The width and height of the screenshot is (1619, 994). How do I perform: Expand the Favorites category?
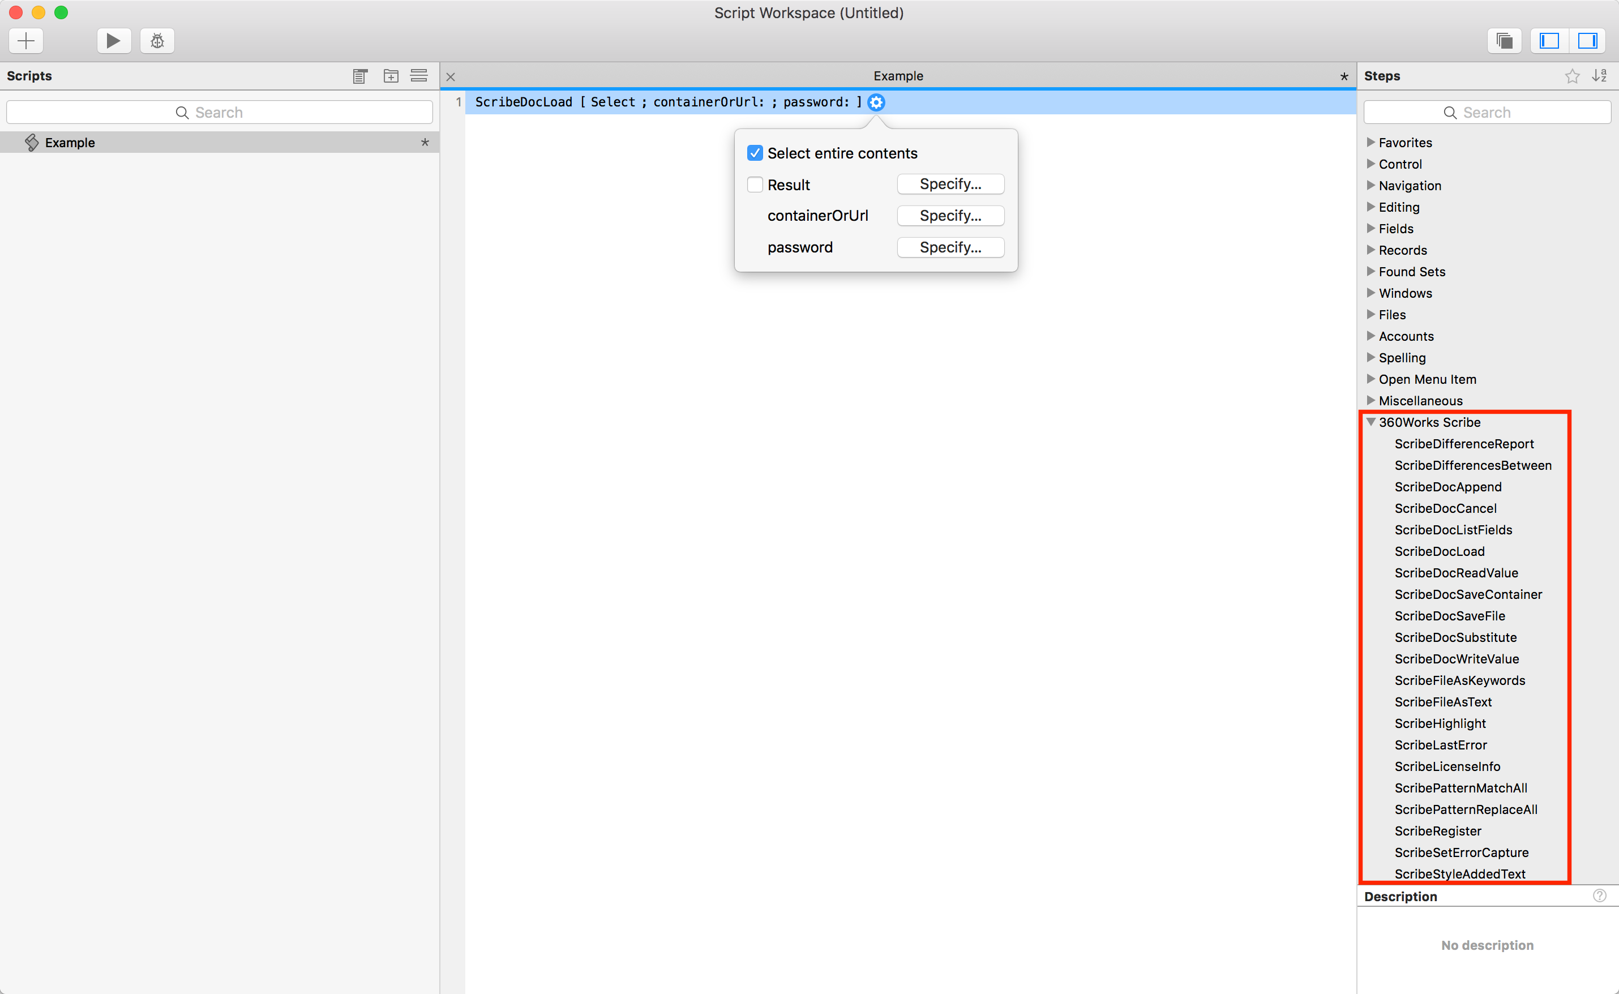click(x=1371, y=142)
